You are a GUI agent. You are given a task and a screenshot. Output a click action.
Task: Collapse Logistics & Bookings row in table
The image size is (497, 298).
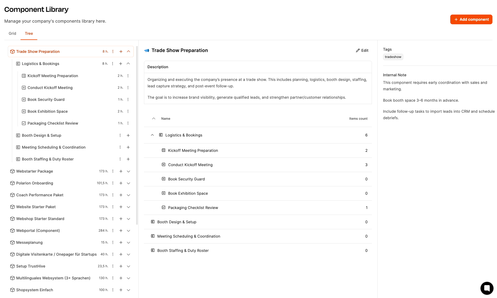pos(152,135)
